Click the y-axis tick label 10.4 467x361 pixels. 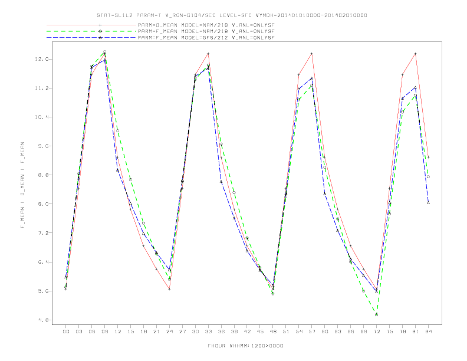click(41, 117)
